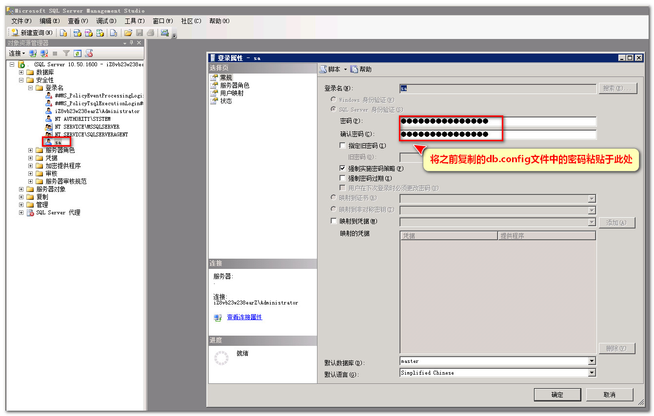
Task: Collapse the 安全性 folder node
Action: point(21,80)
